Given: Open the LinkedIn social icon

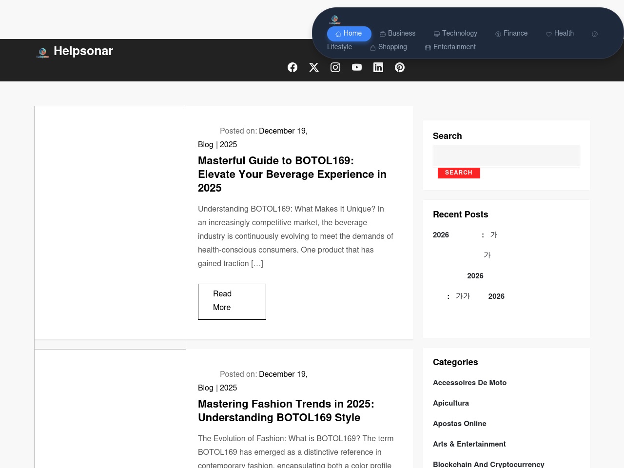Looking at the screenshot, I should click(378, 67).
